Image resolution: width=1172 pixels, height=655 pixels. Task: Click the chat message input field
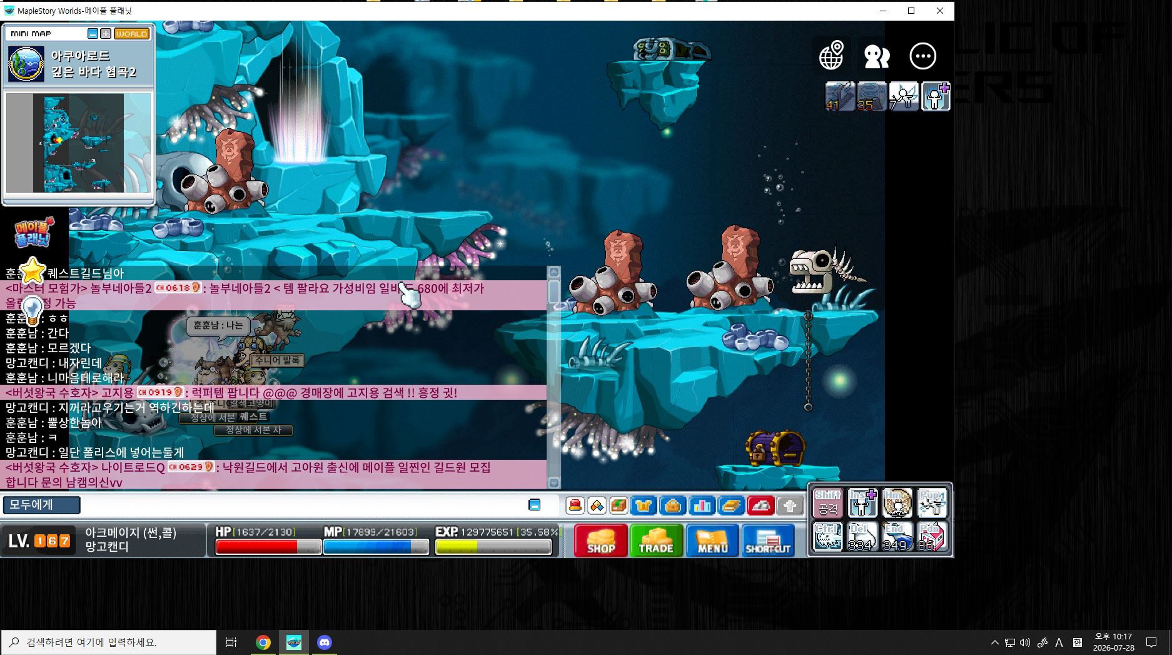[x=303, y=505]
